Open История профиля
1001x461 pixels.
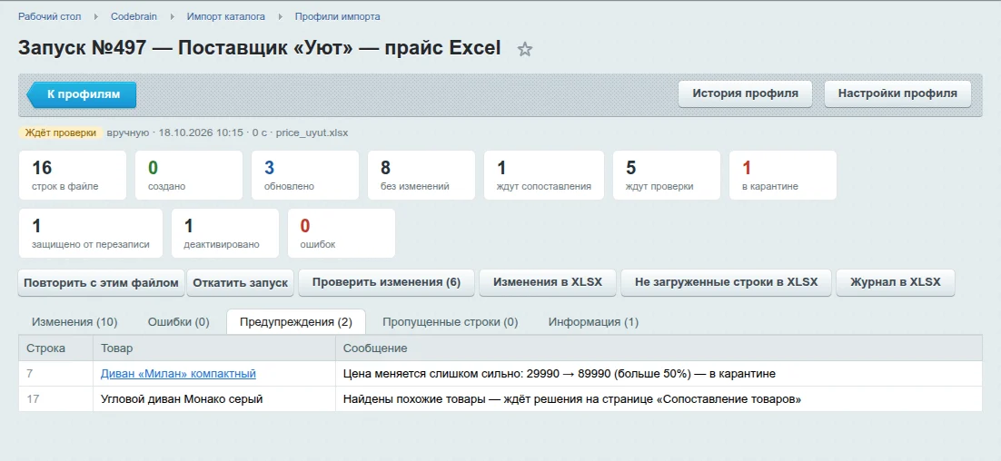(x=745, y=93)
